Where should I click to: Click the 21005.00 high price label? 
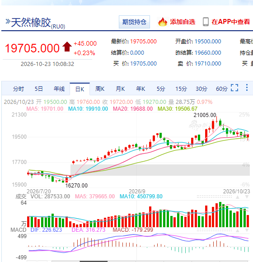click(205, 115)
